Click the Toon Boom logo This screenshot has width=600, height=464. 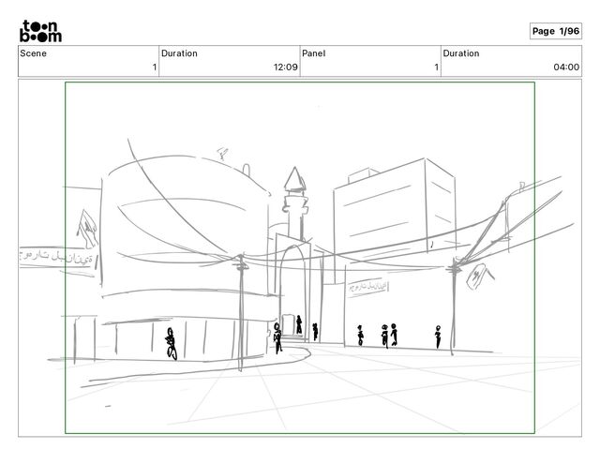[x=40, y=31]
